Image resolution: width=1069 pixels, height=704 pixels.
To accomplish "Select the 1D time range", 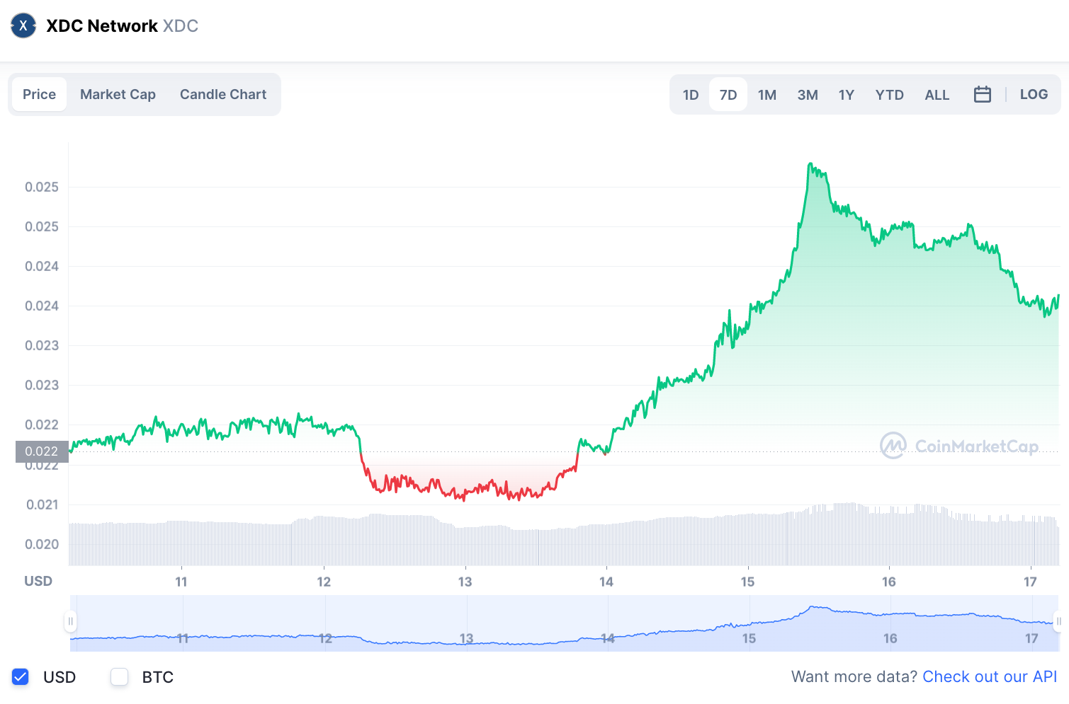I will [691, 95].
